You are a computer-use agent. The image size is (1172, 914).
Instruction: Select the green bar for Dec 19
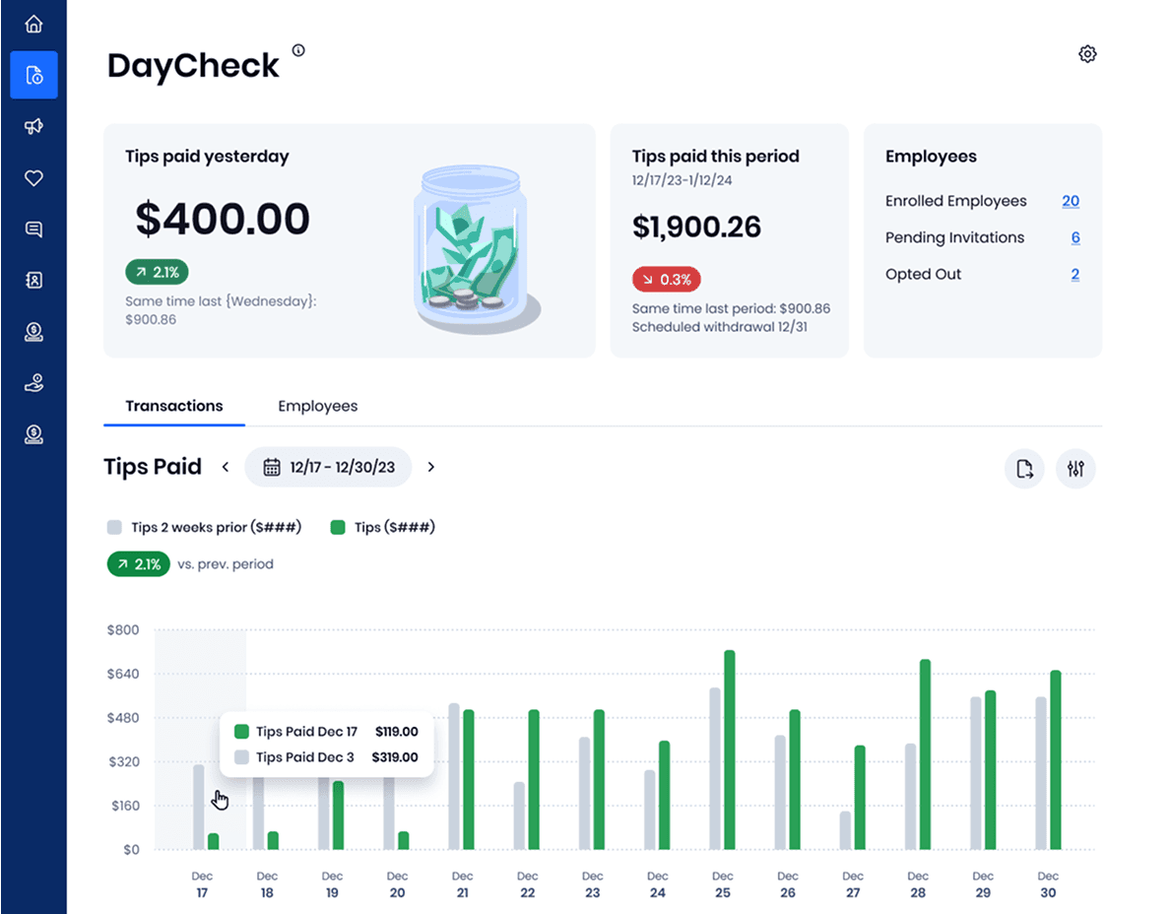pyautogui.click(x=338, y=816)
